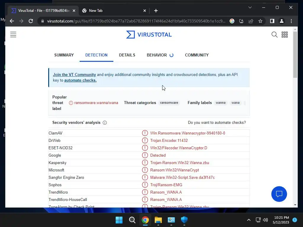Screen dimensions: 303x227
Task: Click Trojan.Encoder.11432 result text
Action: pos(169,140)
